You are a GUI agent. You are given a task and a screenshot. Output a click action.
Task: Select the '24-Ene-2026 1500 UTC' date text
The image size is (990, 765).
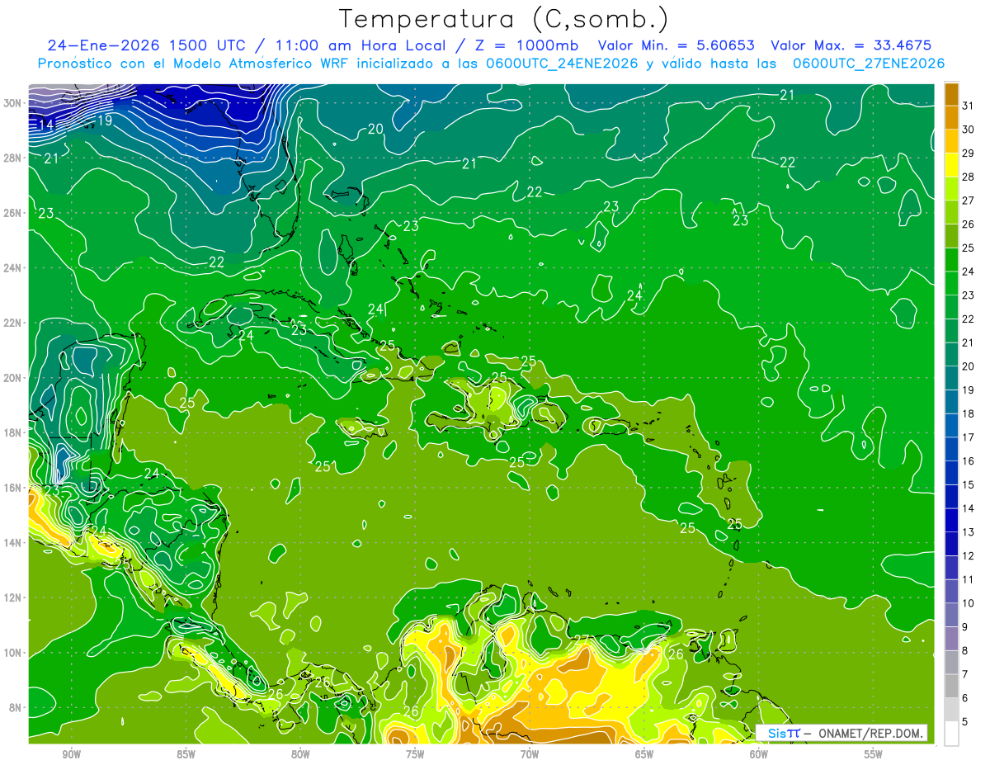146,45
